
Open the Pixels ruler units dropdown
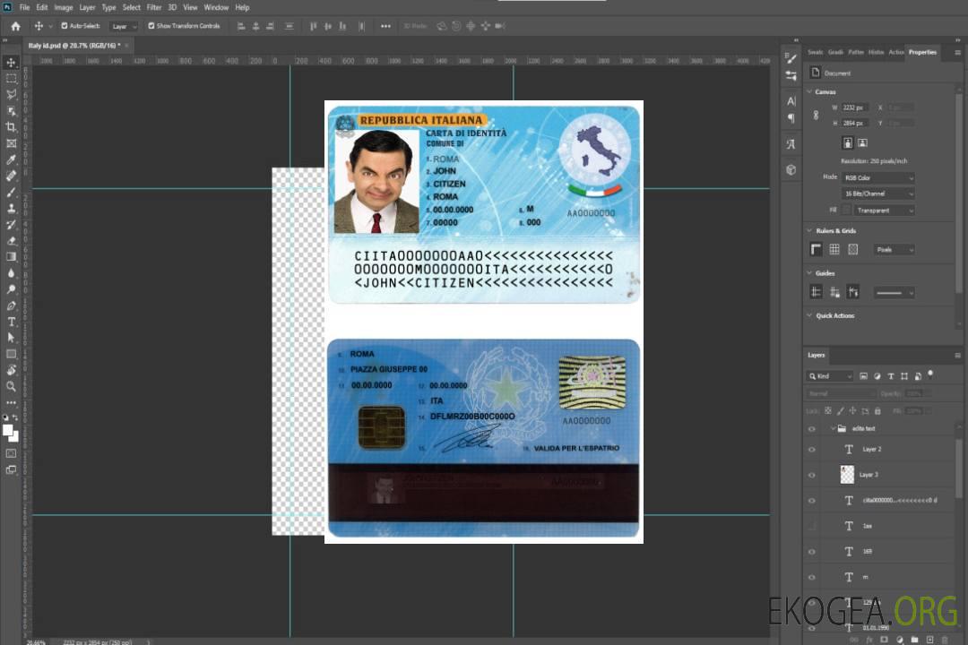pos(894,249)
